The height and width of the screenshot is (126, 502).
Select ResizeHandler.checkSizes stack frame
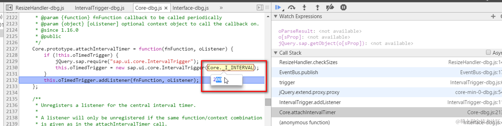[x=387, y=62]
